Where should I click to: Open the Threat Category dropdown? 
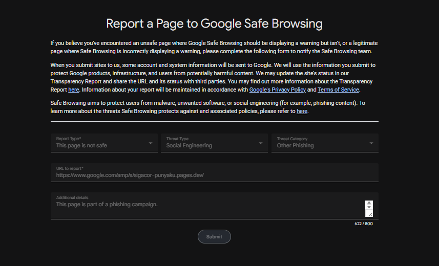325,143
